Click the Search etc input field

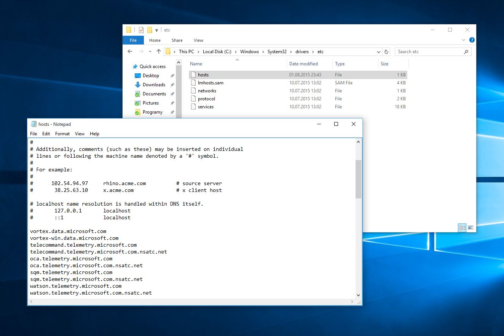(429, 52)
